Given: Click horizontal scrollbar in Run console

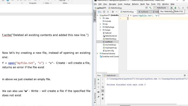Looking at the screenshot, I should tap(142, 104).
